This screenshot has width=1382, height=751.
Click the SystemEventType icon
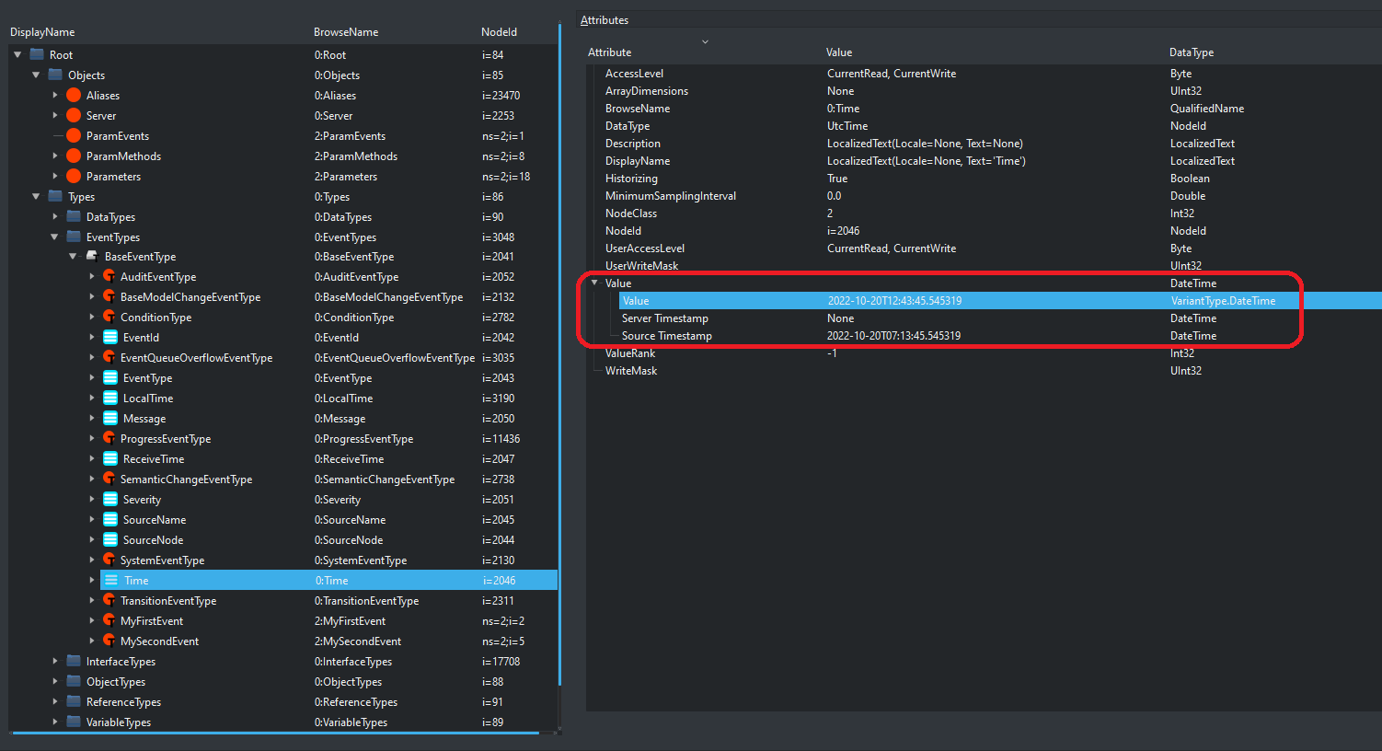[109, 560]
